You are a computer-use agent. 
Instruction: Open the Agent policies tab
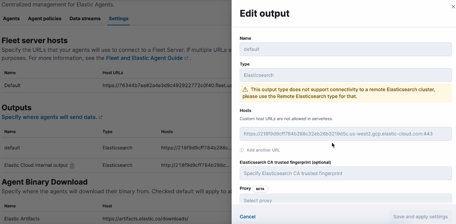[44, 19]
